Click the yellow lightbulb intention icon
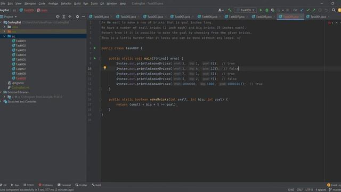This screenshot has height=192, width=341. point(105,68)
